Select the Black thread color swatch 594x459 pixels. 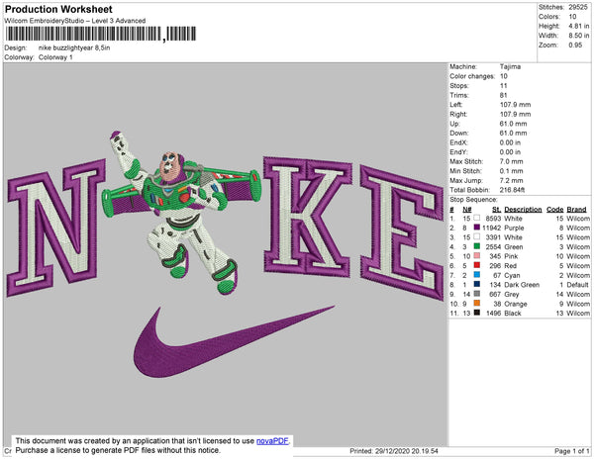coord(477,313)
